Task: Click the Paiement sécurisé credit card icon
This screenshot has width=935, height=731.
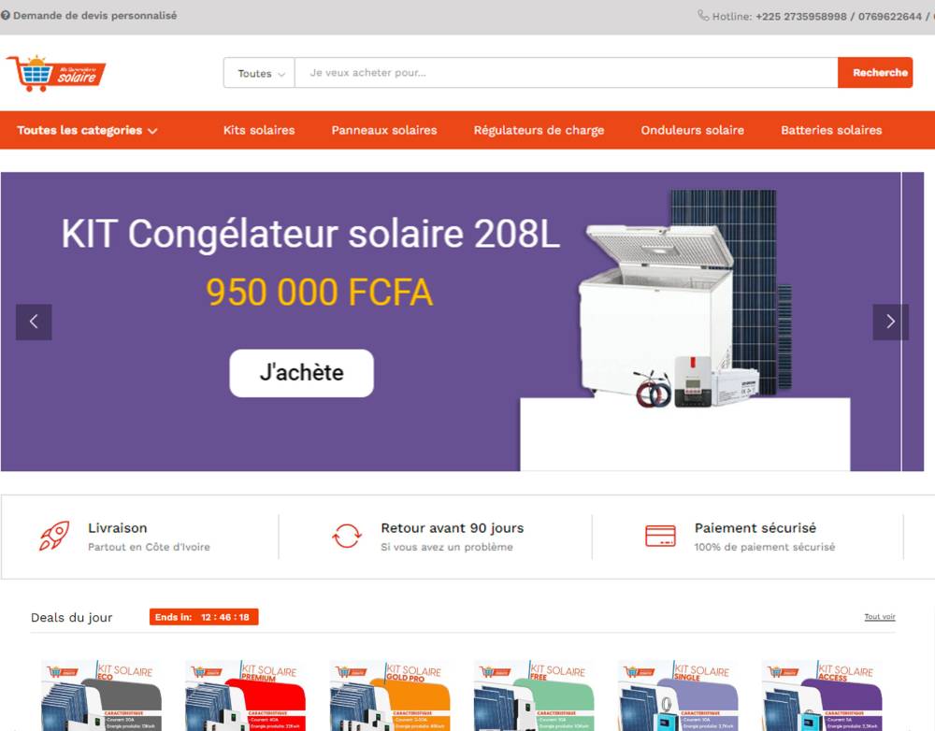Action: (x=661, y=536)
